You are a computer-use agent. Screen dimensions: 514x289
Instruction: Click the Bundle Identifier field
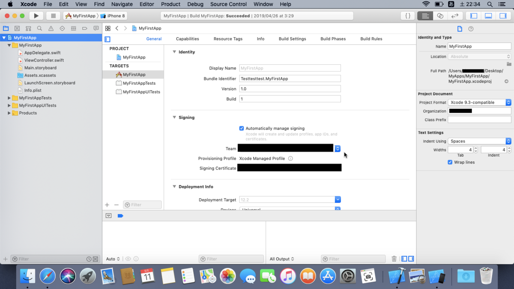[x=290, y=79]
